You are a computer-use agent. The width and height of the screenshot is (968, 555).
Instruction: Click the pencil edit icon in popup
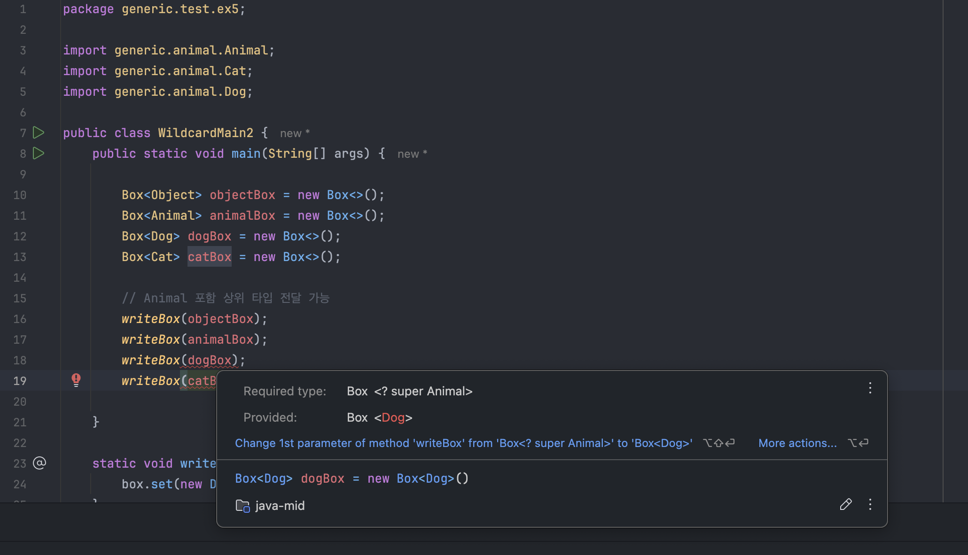point(845,505)
